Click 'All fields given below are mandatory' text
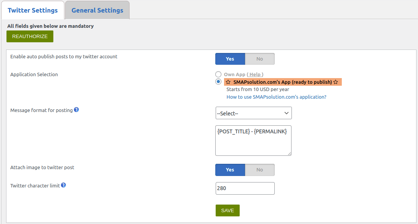The height and width of the screenshot is (224, 418). point(50,26)
